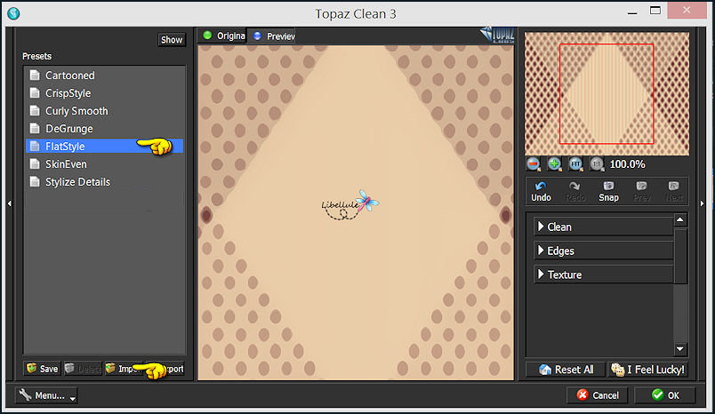The image size is (715, 414).
Task: Confirm with the OK button
Action: click(665, 394)
